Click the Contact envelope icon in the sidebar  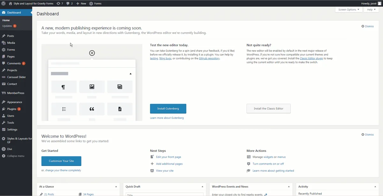point(4,84)
